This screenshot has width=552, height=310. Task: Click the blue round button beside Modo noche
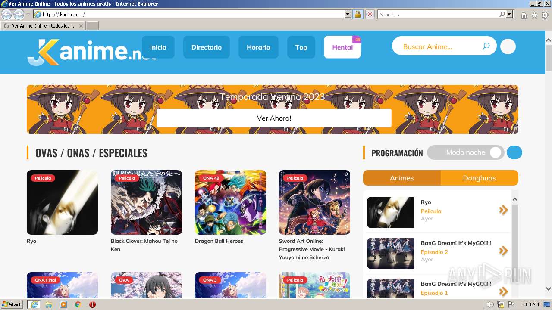514,152
